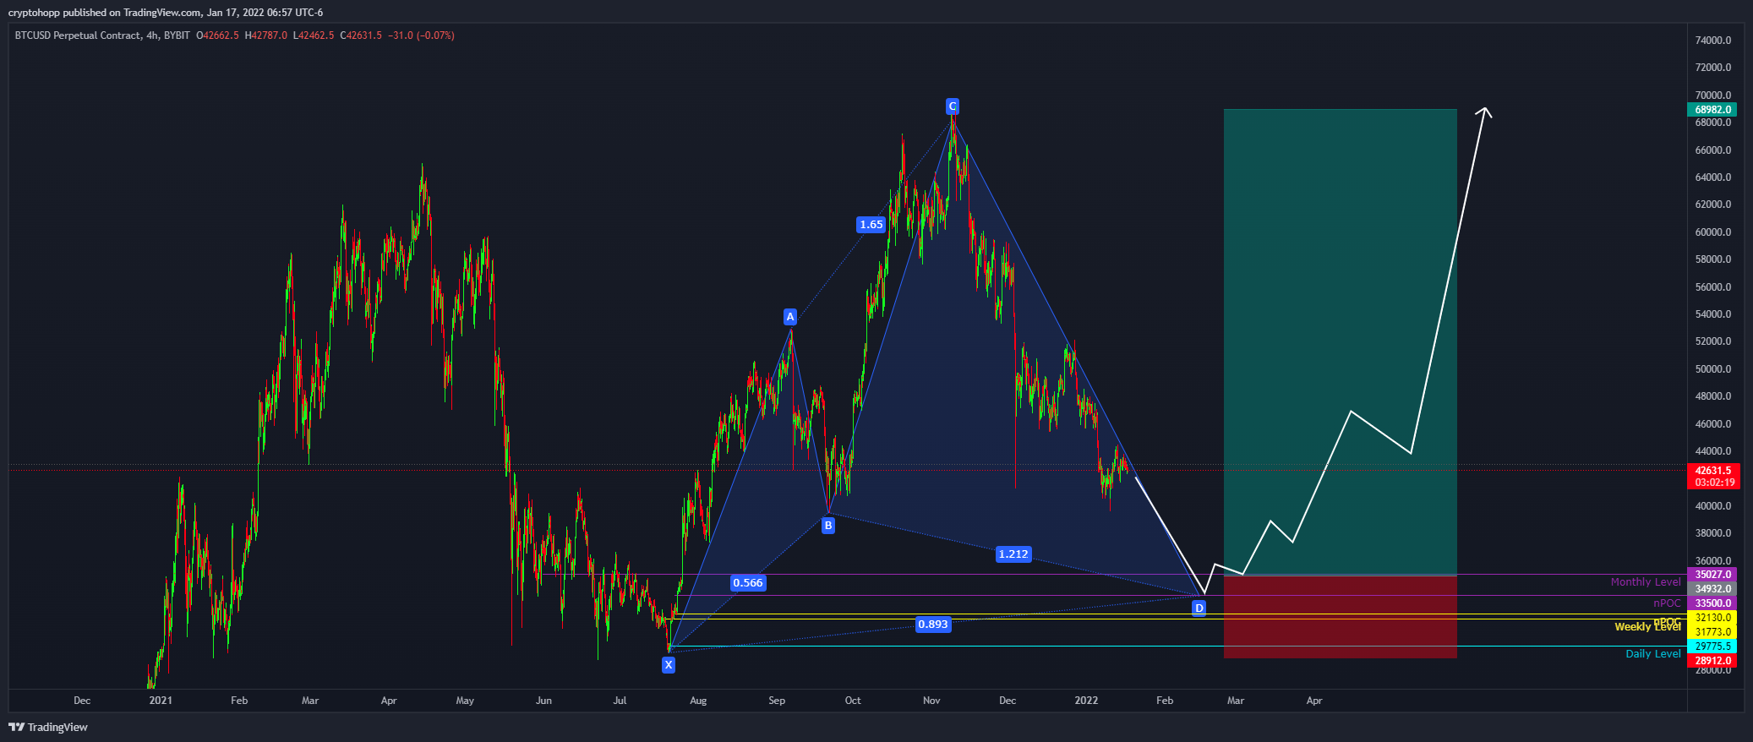Viewport: 1753px width, 742px height.
Task: Click the Aug label on time axis
Action: (698, 701)
